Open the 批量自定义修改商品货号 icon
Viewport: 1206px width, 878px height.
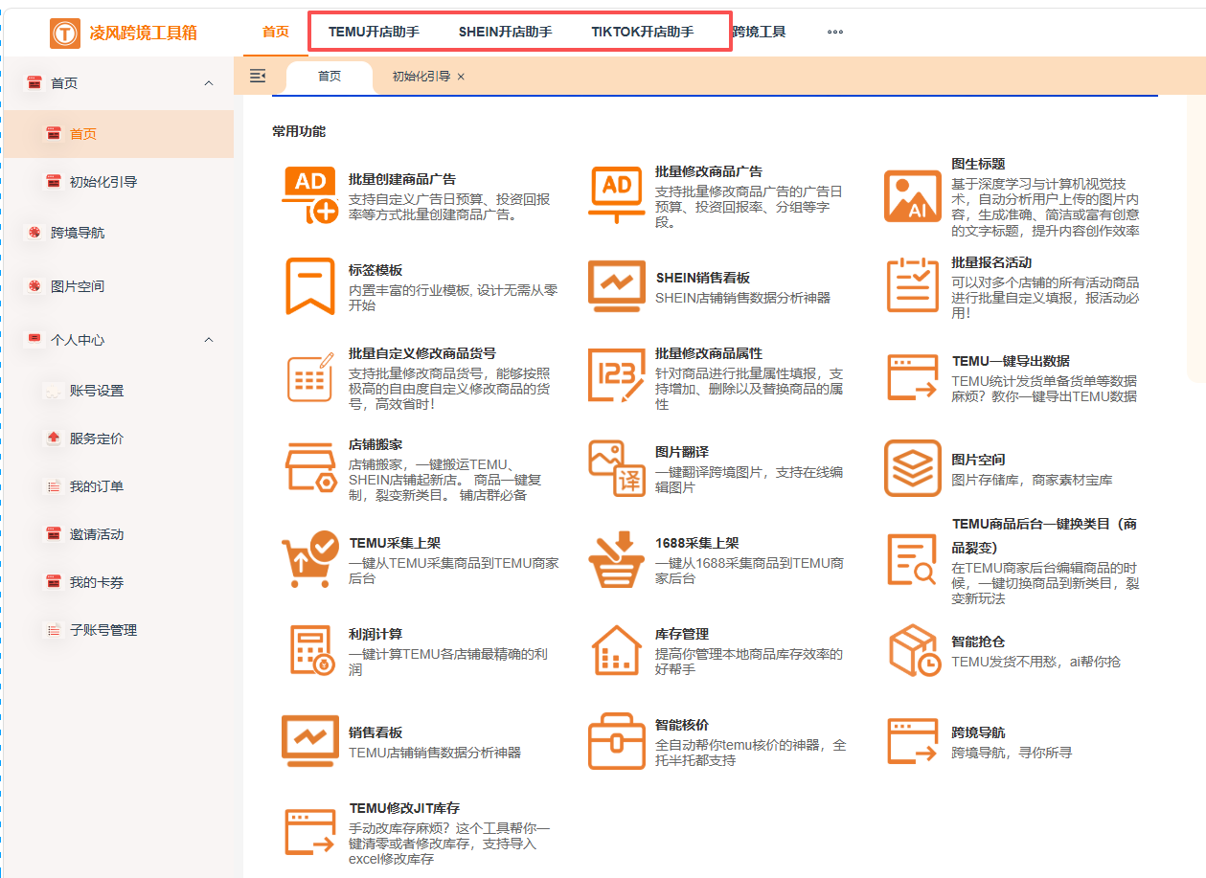click(310, 377)
